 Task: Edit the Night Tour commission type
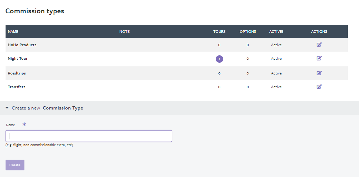pyautogui.click(x=319, y=58)
